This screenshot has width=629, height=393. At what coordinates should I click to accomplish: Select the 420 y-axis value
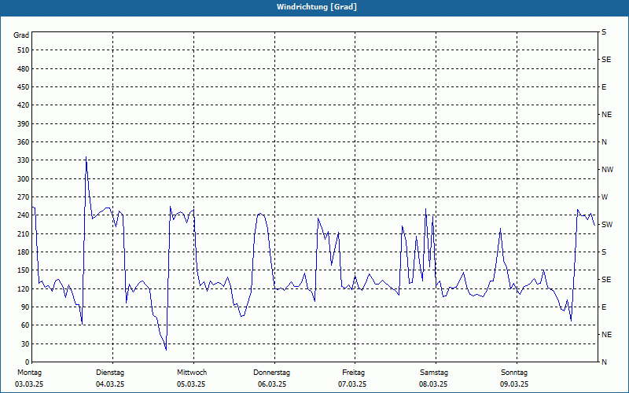(x=24, y=105)
